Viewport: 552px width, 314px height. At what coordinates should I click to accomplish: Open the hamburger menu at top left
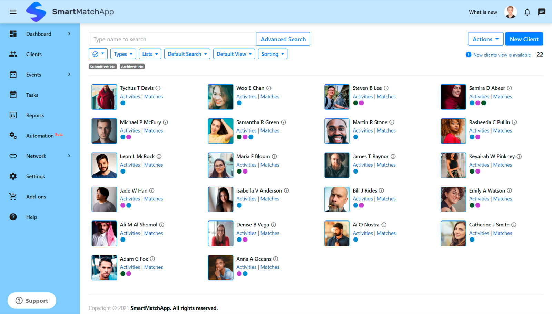(13, 12)
